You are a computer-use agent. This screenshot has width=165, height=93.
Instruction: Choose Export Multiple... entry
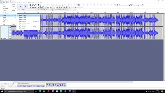click(x=28, y=27)
